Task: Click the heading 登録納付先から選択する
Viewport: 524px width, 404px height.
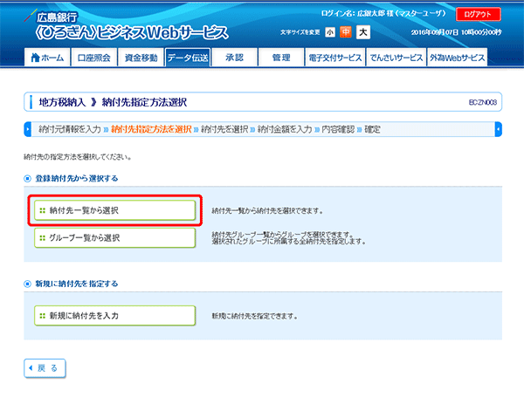Action: click(77, 179)
